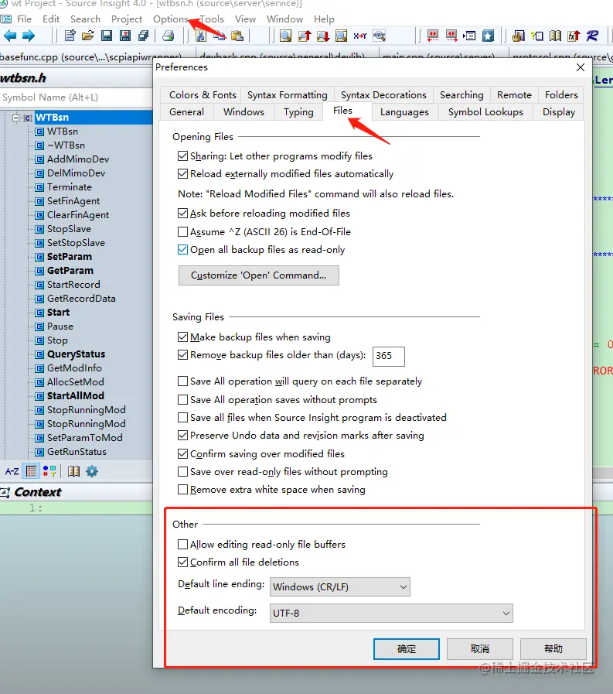Image resolution: width=613 pixels, height=694 pixels.
Task: Click the Paste clipboard icon
Action: click(x=237, y=36)
